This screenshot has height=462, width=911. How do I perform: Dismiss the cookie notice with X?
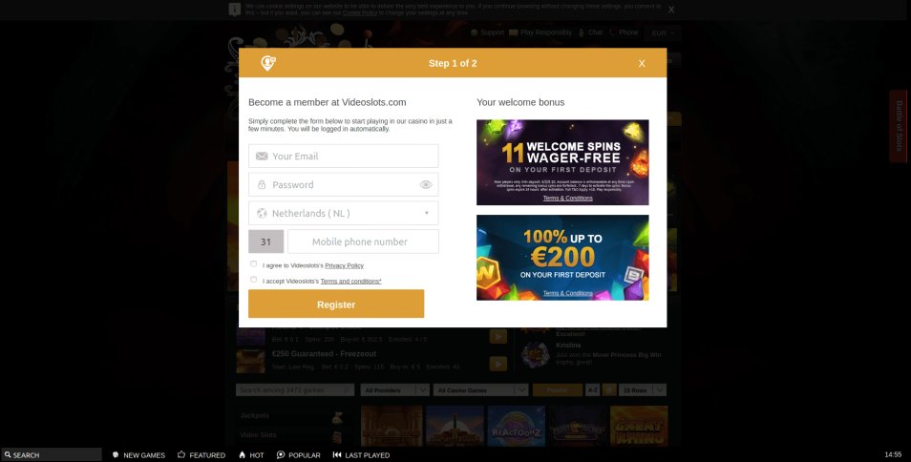tap(671, 10)
